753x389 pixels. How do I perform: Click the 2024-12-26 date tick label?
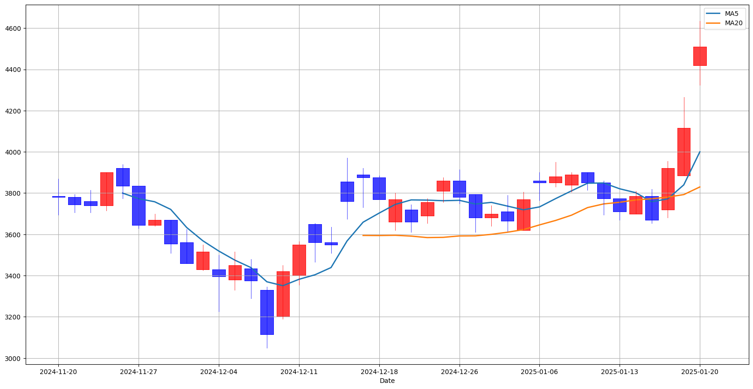pyautogui.click(x=460, y=372)
